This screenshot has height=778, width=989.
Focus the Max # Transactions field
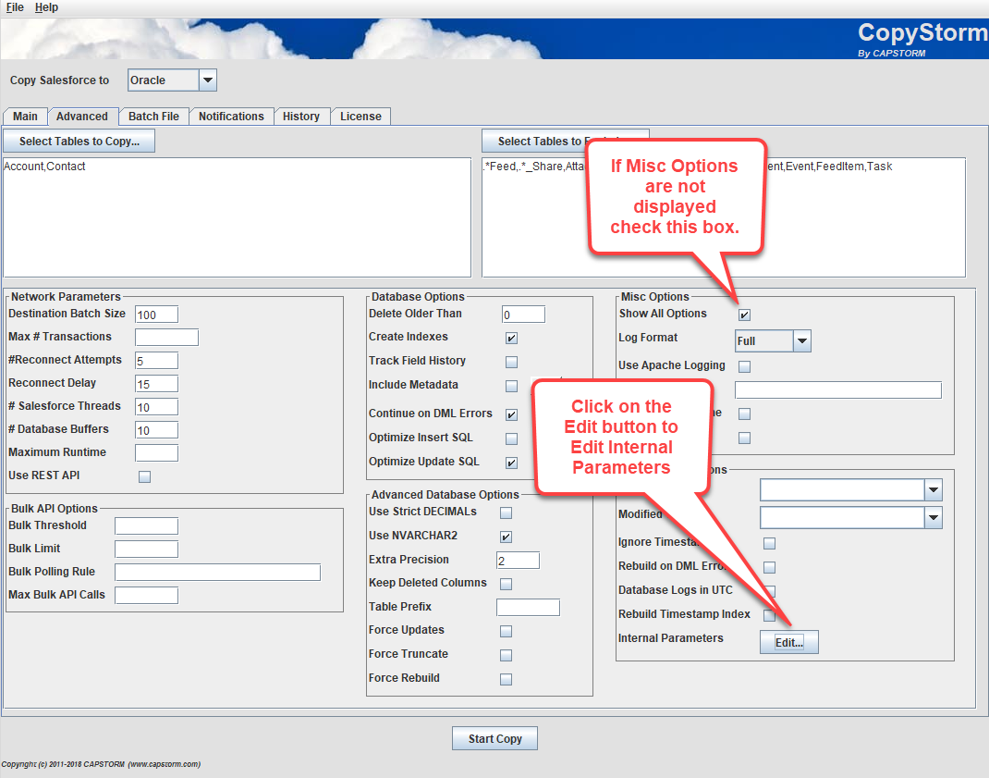166,338
